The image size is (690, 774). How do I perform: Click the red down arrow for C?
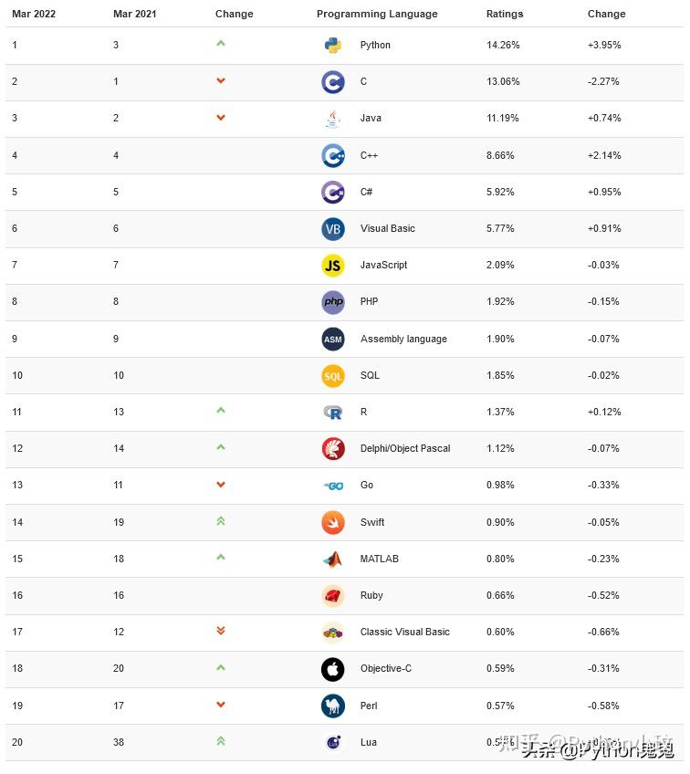221,81
